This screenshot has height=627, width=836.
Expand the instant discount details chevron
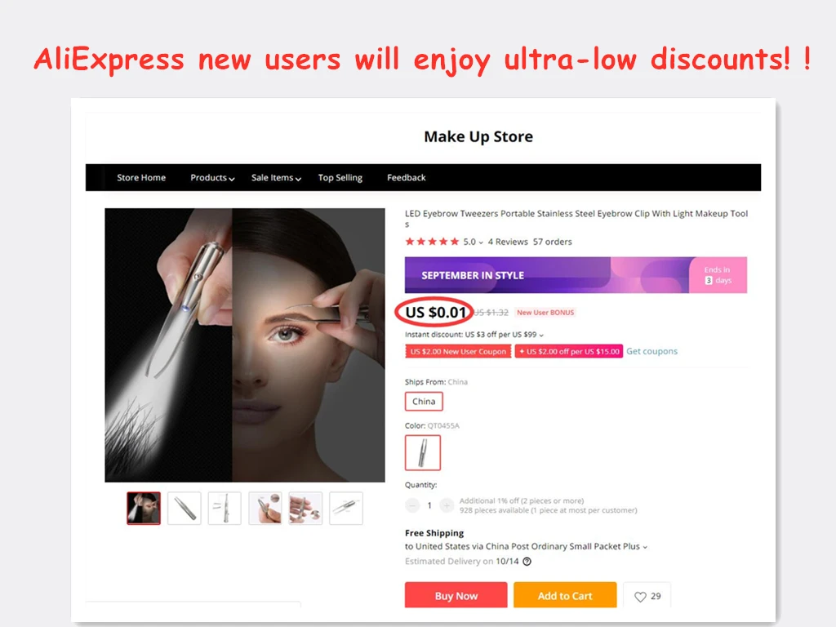(541, 336)
